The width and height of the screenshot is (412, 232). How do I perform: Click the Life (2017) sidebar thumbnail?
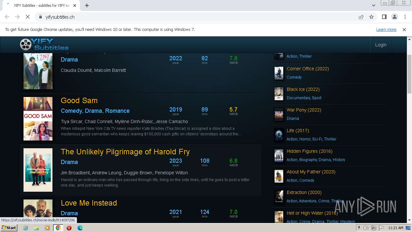(279, 135)
